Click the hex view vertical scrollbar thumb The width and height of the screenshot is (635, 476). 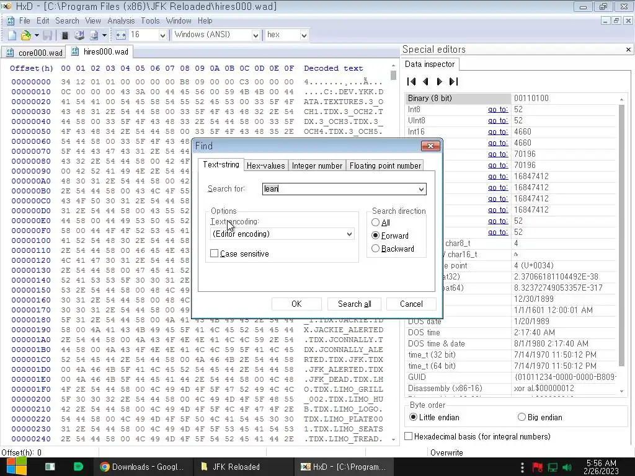(393, 75)
